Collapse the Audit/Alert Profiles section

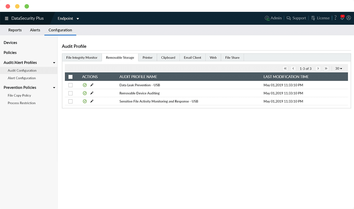(54, 63)
